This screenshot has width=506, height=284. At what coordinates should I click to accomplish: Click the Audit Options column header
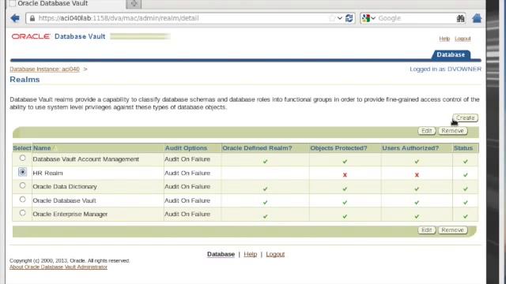(186, 148)
